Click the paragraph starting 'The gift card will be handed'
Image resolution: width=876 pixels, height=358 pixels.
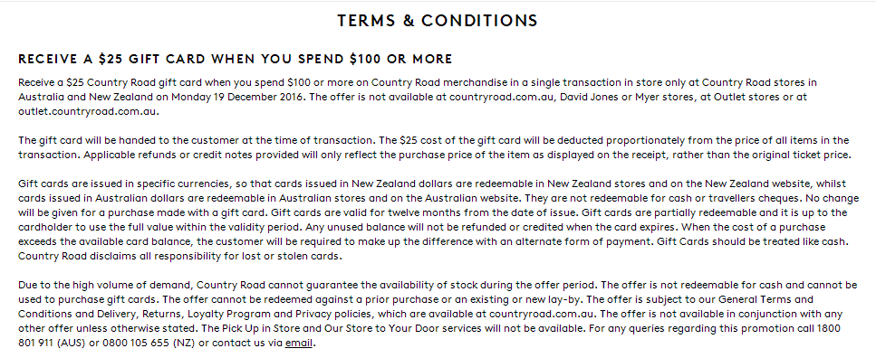coord(434,147)
